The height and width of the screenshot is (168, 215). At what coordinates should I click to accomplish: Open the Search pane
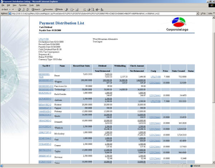(36, 9)
